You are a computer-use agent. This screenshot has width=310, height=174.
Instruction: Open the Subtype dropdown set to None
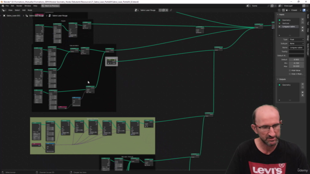coord(296,43)
